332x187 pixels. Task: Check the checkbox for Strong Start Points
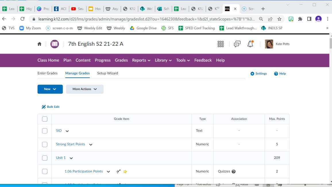pyautogui.click(x=45, y=144)
